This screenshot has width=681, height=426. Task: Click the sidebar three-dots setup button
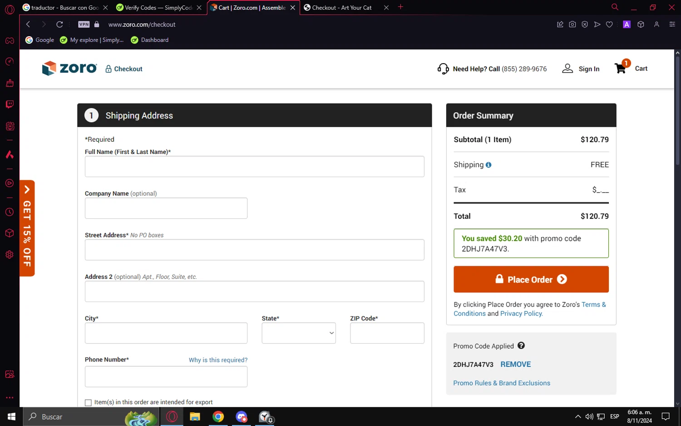[x=10, y=398]
